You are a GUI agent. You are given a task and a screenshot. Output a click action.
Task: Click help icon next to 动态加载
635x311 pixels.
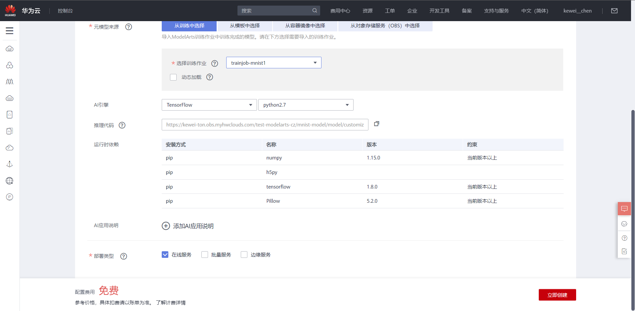[210, 77]
